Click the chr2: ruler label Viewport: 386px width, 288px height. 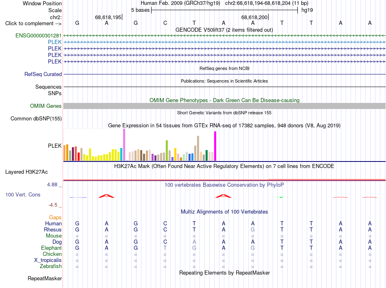coord(56,17)
